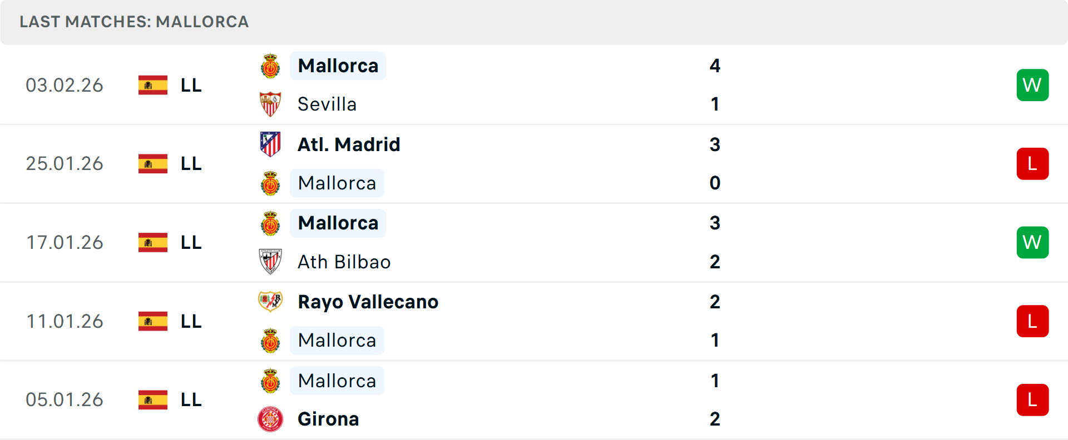Click the green W badge for 17.01.26
The height and width of the screenshot is (440, 1068).
pyautogui.click(x=1032, y=243)
